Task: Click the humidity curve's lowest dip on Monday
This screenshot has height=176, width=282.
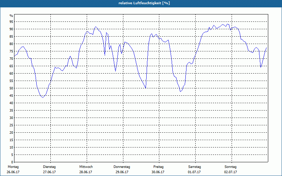Action: (x=43, y=98)
